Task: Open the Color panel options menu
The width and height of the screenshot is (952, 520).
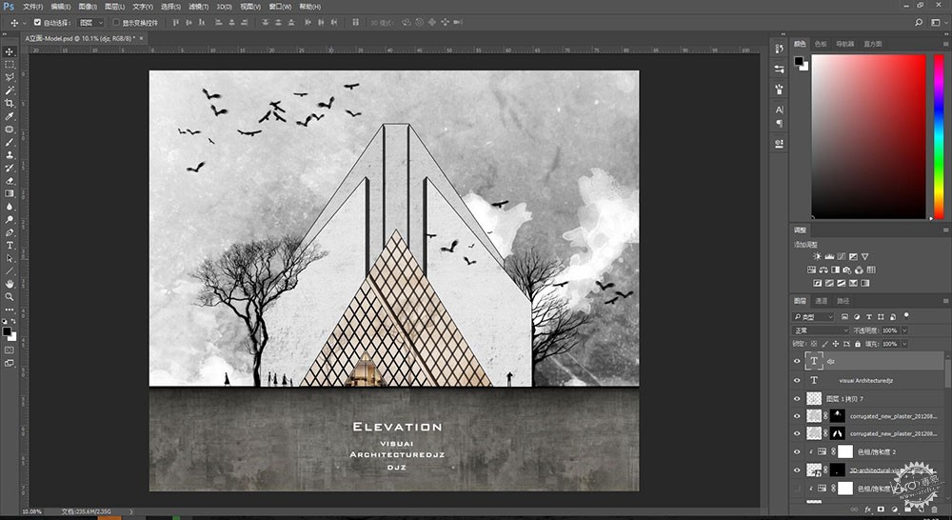Action: coord(945,44)
